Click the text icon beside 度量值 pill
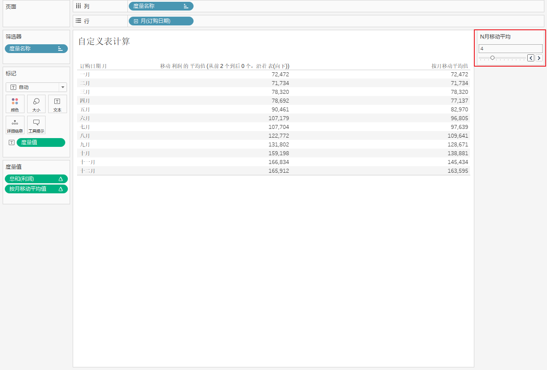The width and height of the screenshot is (547, 370). pyautogui.click(x=11, y=142)
